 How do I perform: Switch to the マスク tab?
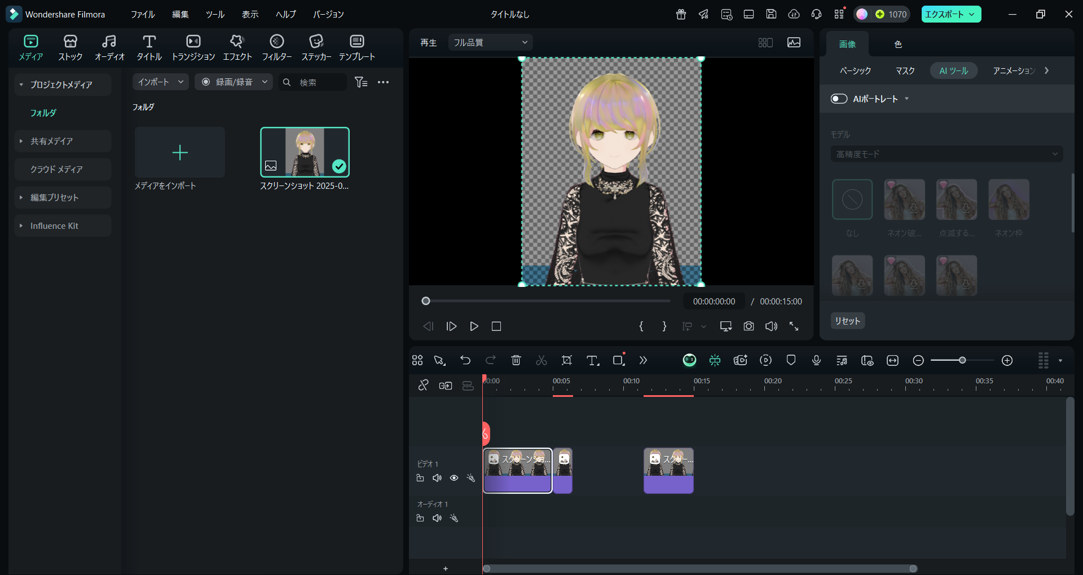click(x=905, y=70)
